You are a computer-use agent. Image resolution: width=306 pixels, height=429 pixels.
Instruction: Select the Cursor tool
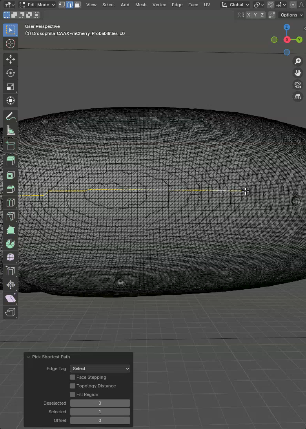tap(11, 44)
